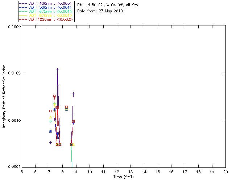232x186 pixels.
Task: Click the 'Time (GMT)' x-axis label
Action: point(124,177)
